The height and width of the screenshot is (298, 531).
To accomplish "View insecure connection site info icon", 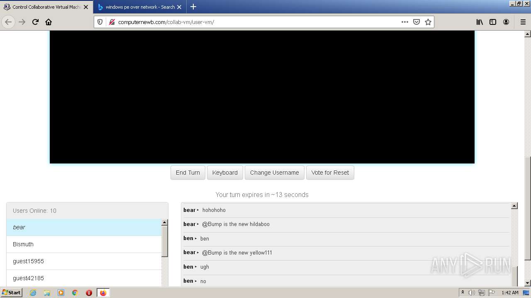I will tap(111, 22).
